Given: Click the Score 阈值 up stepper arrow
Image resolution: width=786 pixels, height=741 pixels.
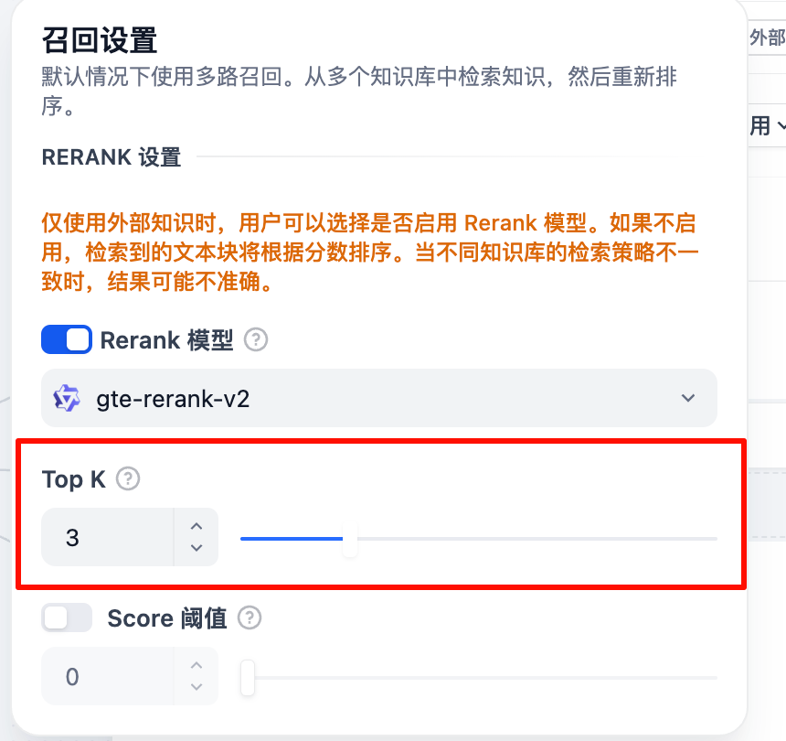Looking at the screenshot, I should [196, 666].
